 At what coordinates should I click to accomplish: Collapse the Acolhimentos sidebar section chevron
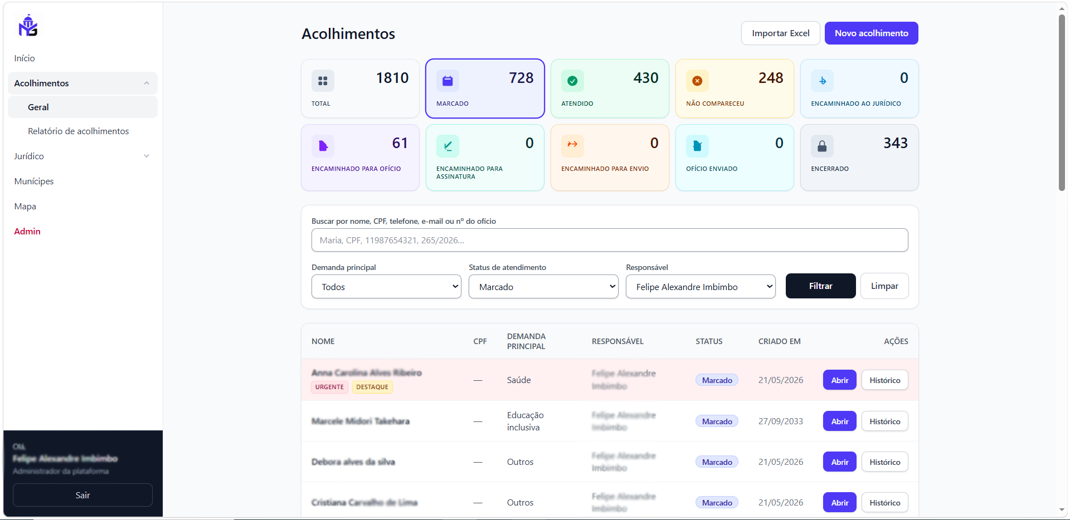(147, 83)
